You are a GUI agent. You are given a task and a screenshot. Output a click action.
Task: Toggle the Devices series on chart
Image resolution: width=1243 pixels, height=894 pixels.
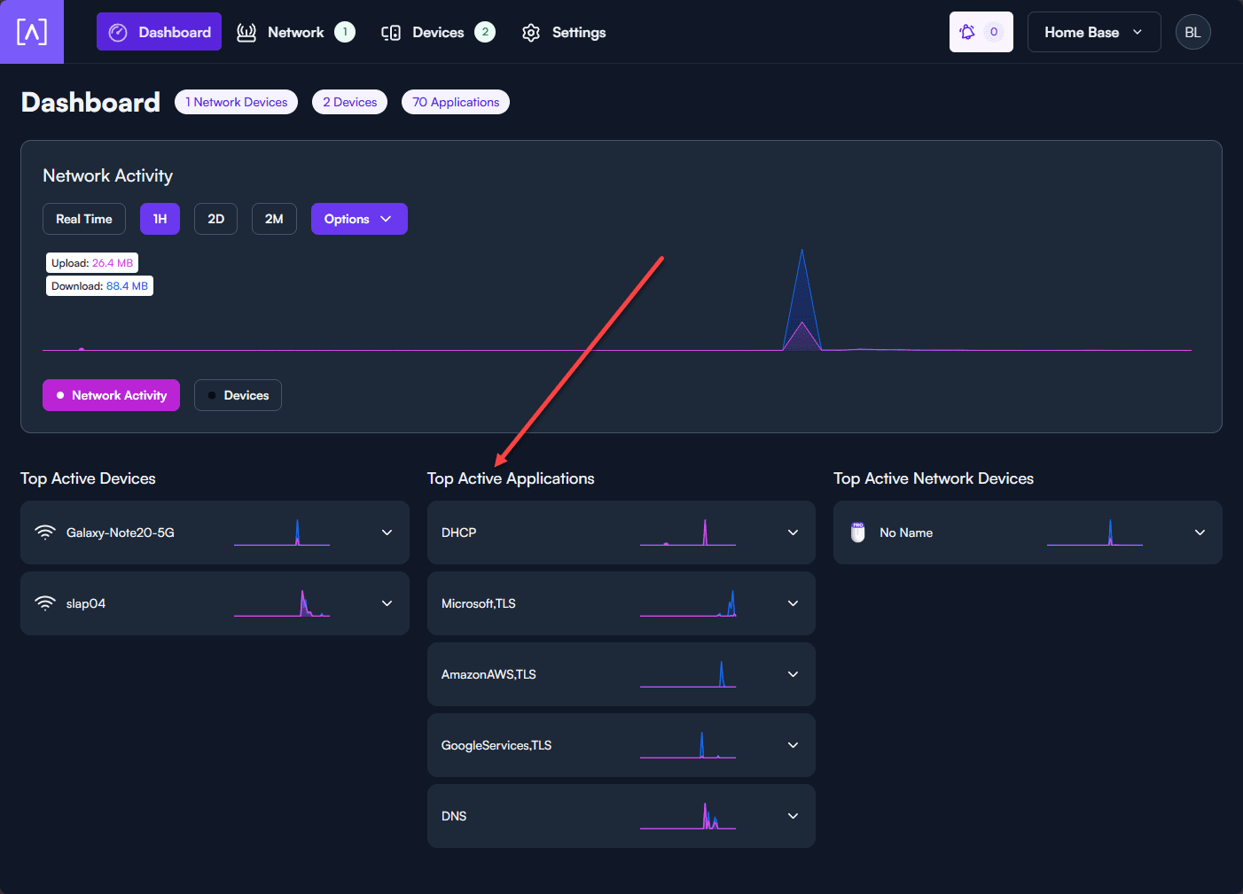[x=238, y=395]
